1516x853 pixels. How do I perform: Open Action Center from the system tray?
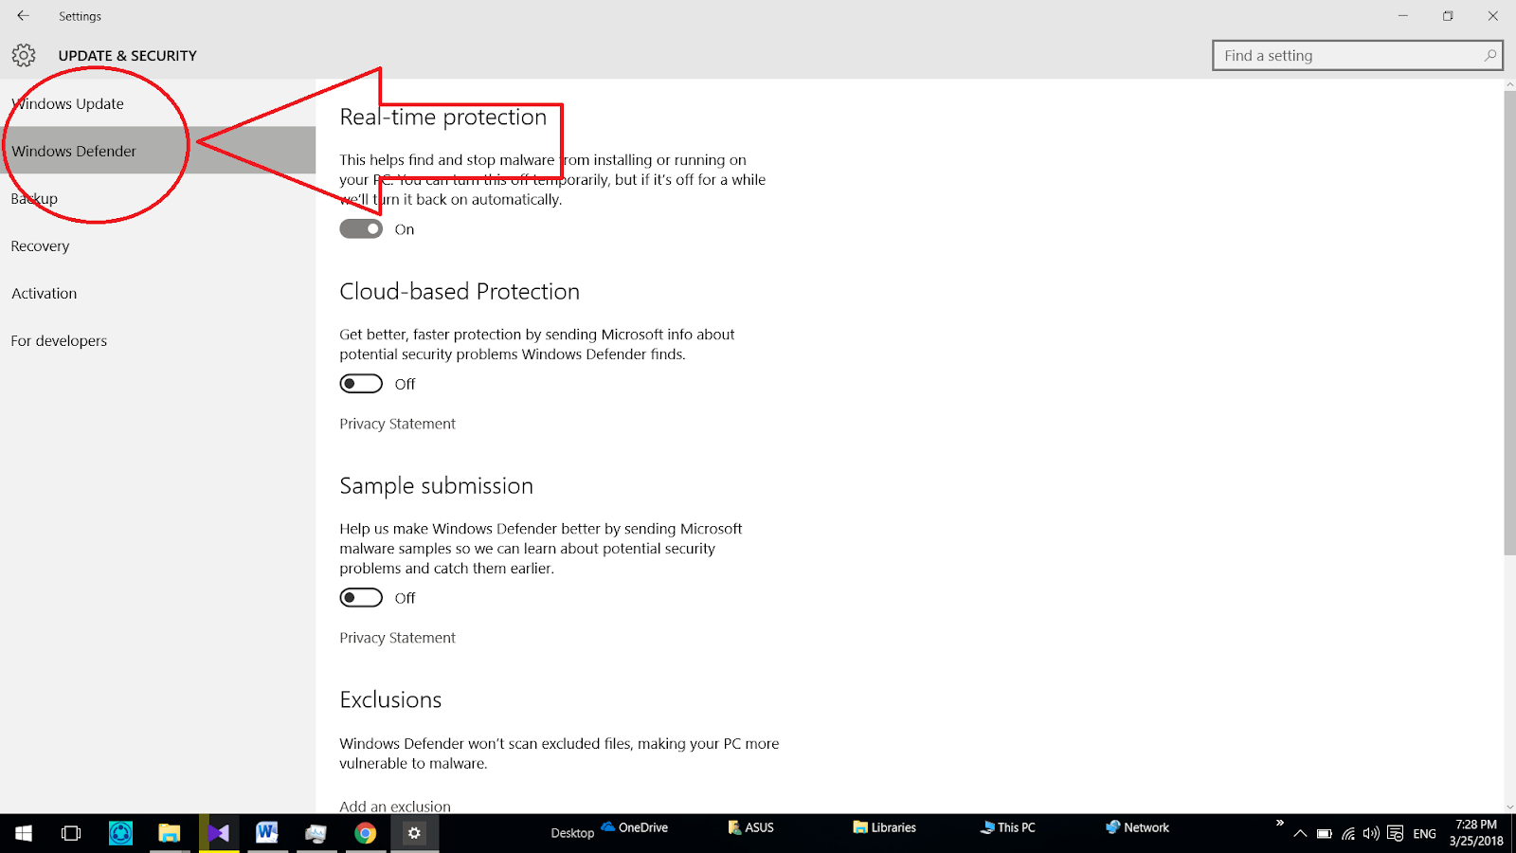coord(1395,834)
